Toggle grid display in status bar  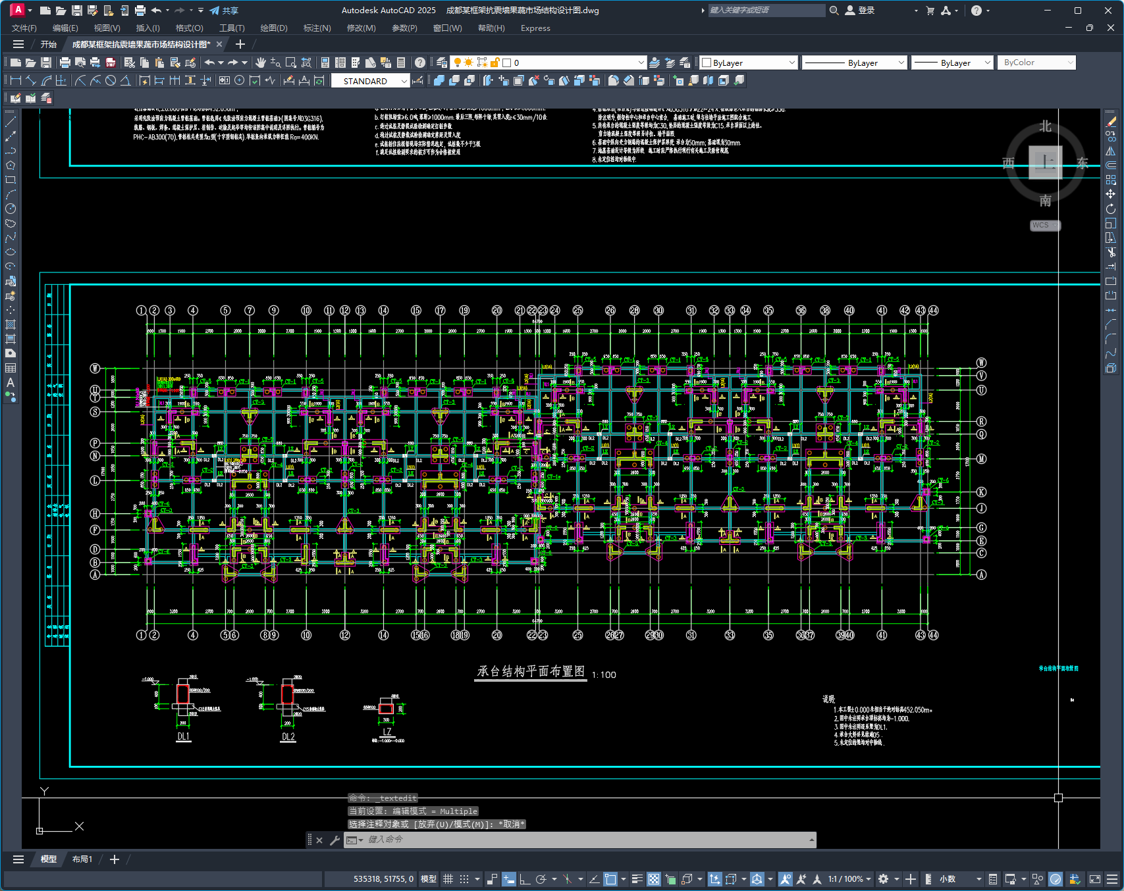pyautogui.click(x=448, y=879)
